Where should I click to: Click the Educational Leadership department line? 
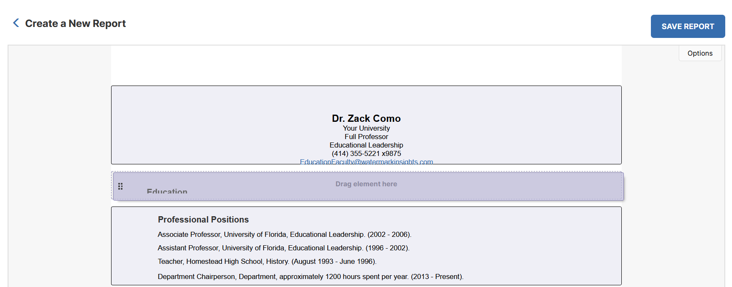366,145
